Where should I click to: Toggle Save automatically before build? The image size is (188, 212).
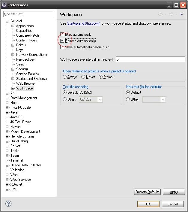(x=62, y=47)
